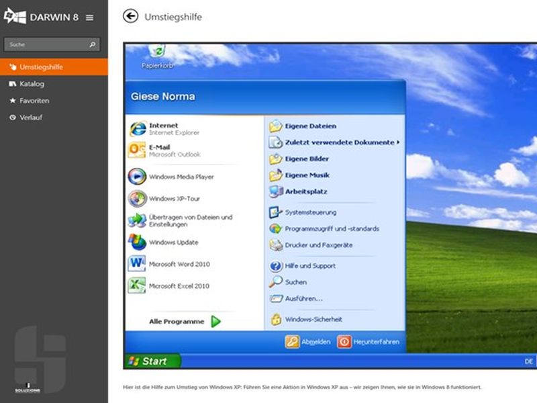Click the Eigene Bilder folder icon
Viewport: 537px width, 403px height.
tap(275, 159)
